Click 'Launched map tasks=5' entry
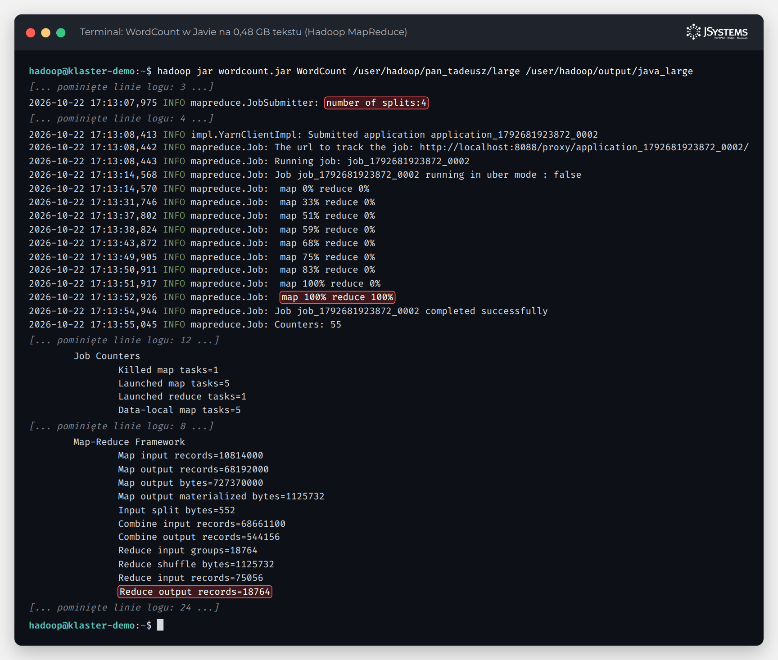The height and width of the screenshot is (660, 778). (174, 383)
